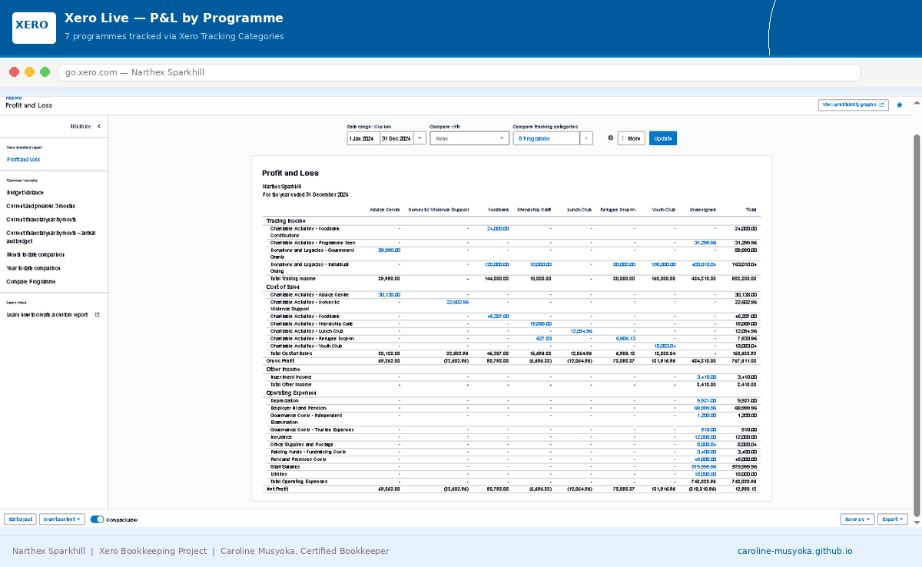
Task: Choose Current financial year by month – actual and budget
Action: tap(51, 237)
